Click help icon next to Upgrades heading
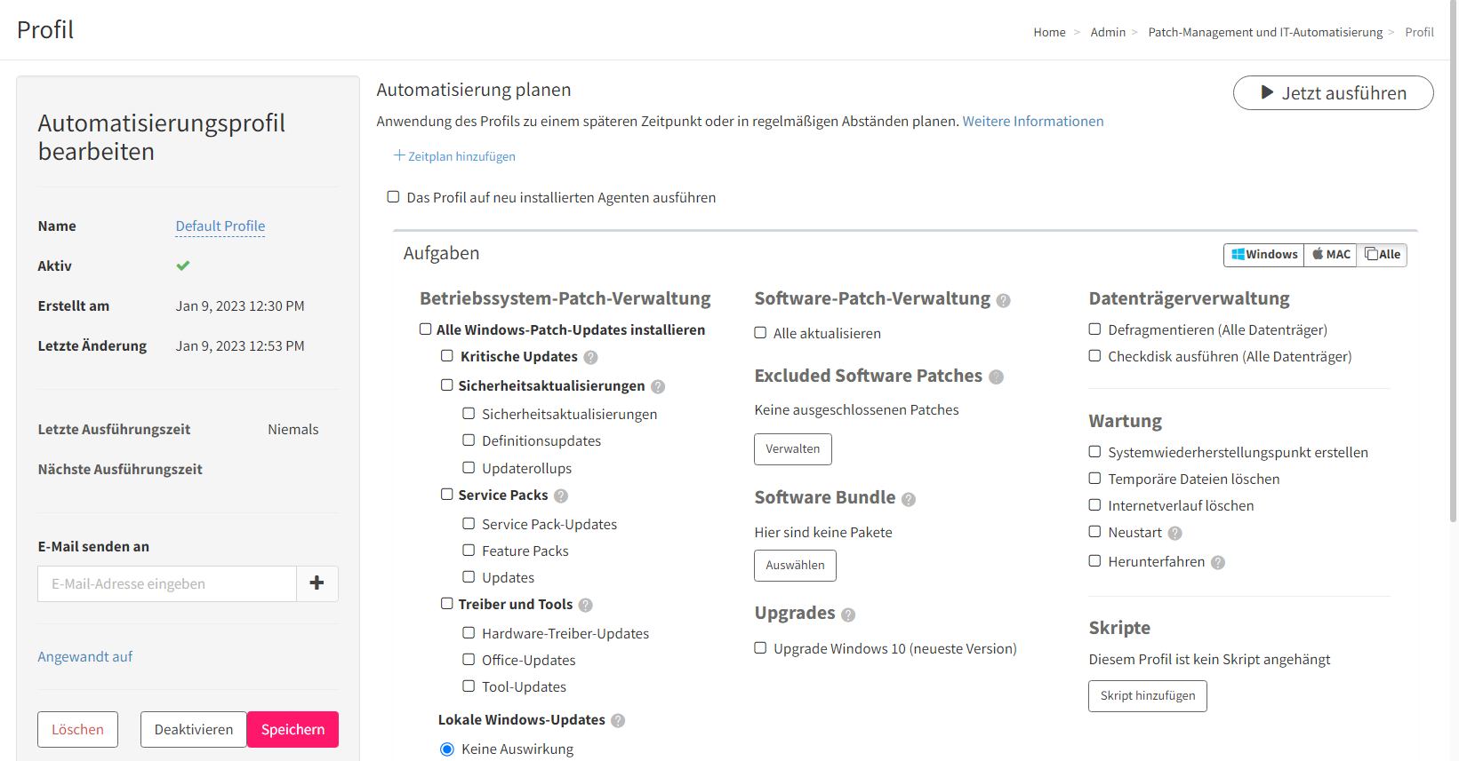The image size is (1459, 761). pyautogui.click(x=848, y=614)
